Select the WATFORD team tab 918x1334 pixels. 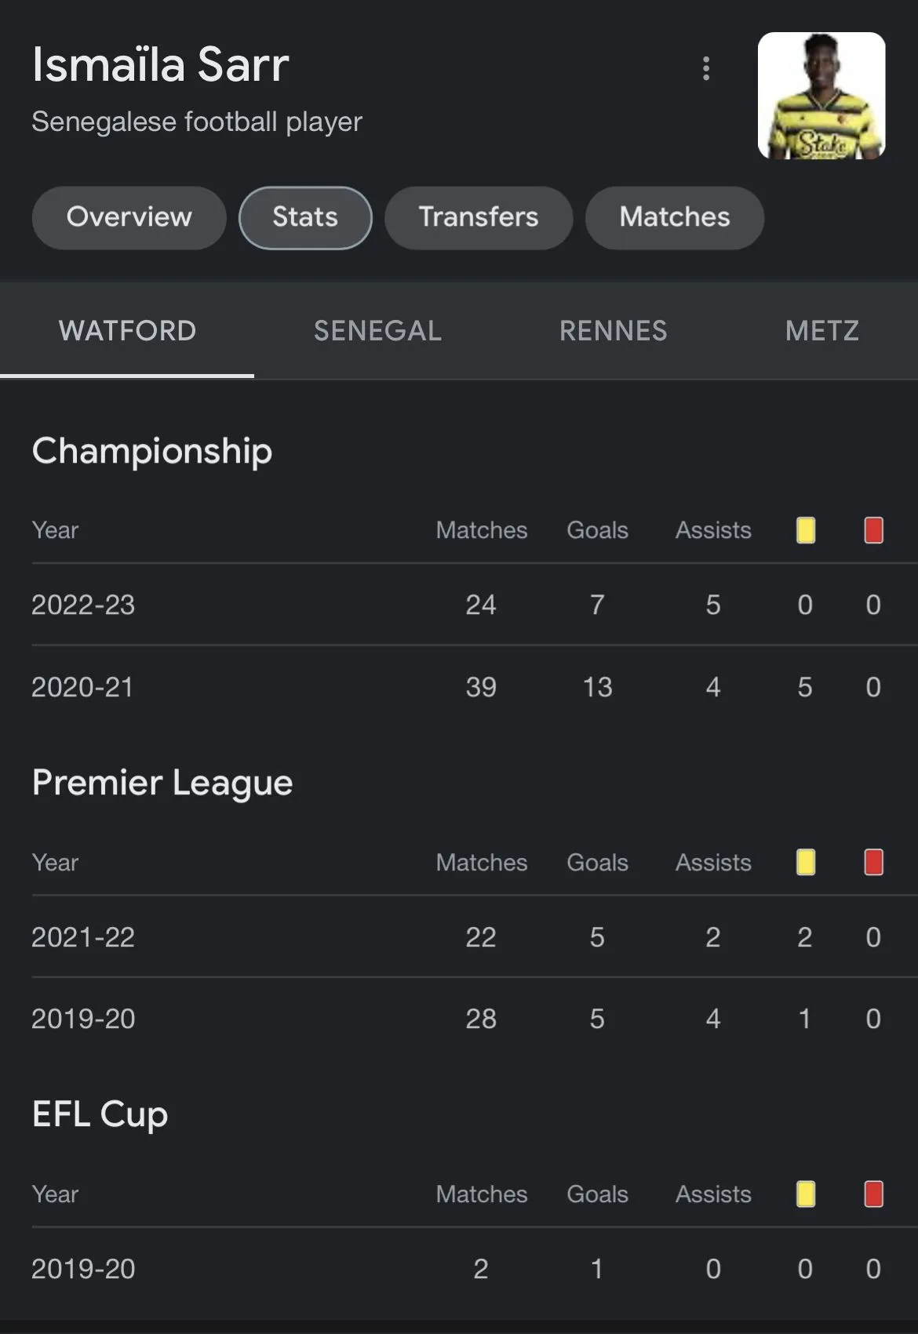click(127, 331)
